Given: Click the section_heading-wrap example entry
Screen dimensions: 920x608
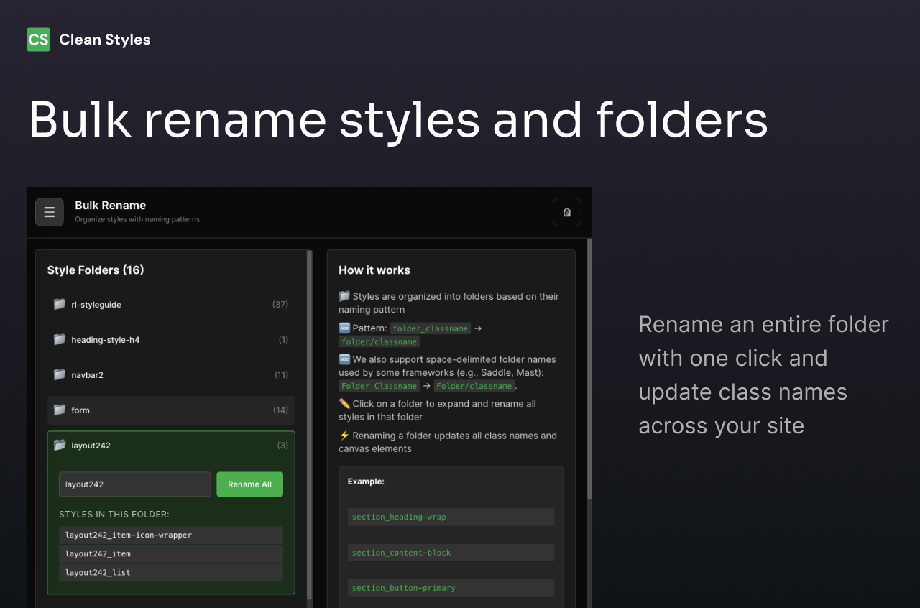Looking at the screenshot, I should 451,517.
